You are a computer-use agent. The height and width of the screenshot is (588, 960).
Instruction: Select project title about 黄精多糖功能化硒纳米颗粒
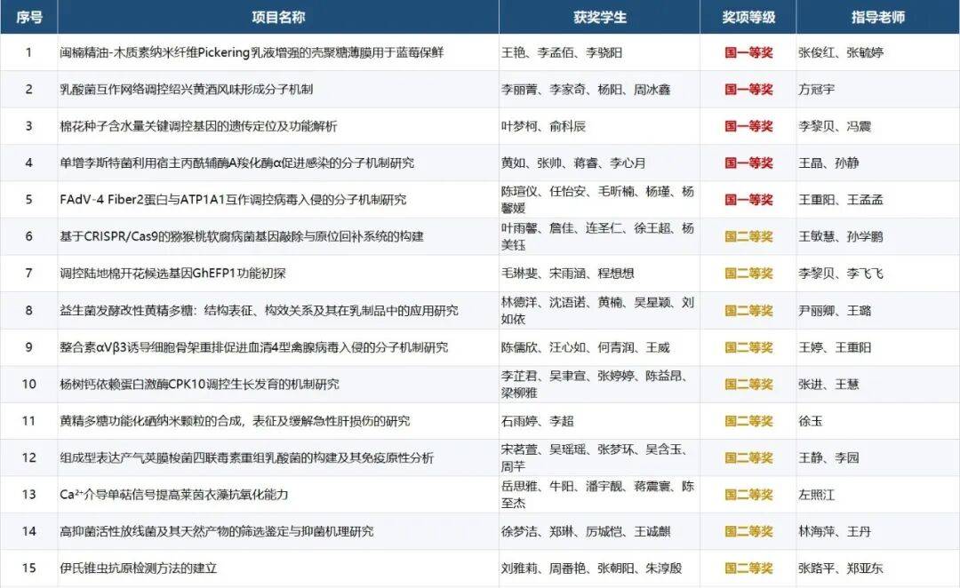click(x=235, y=420)
